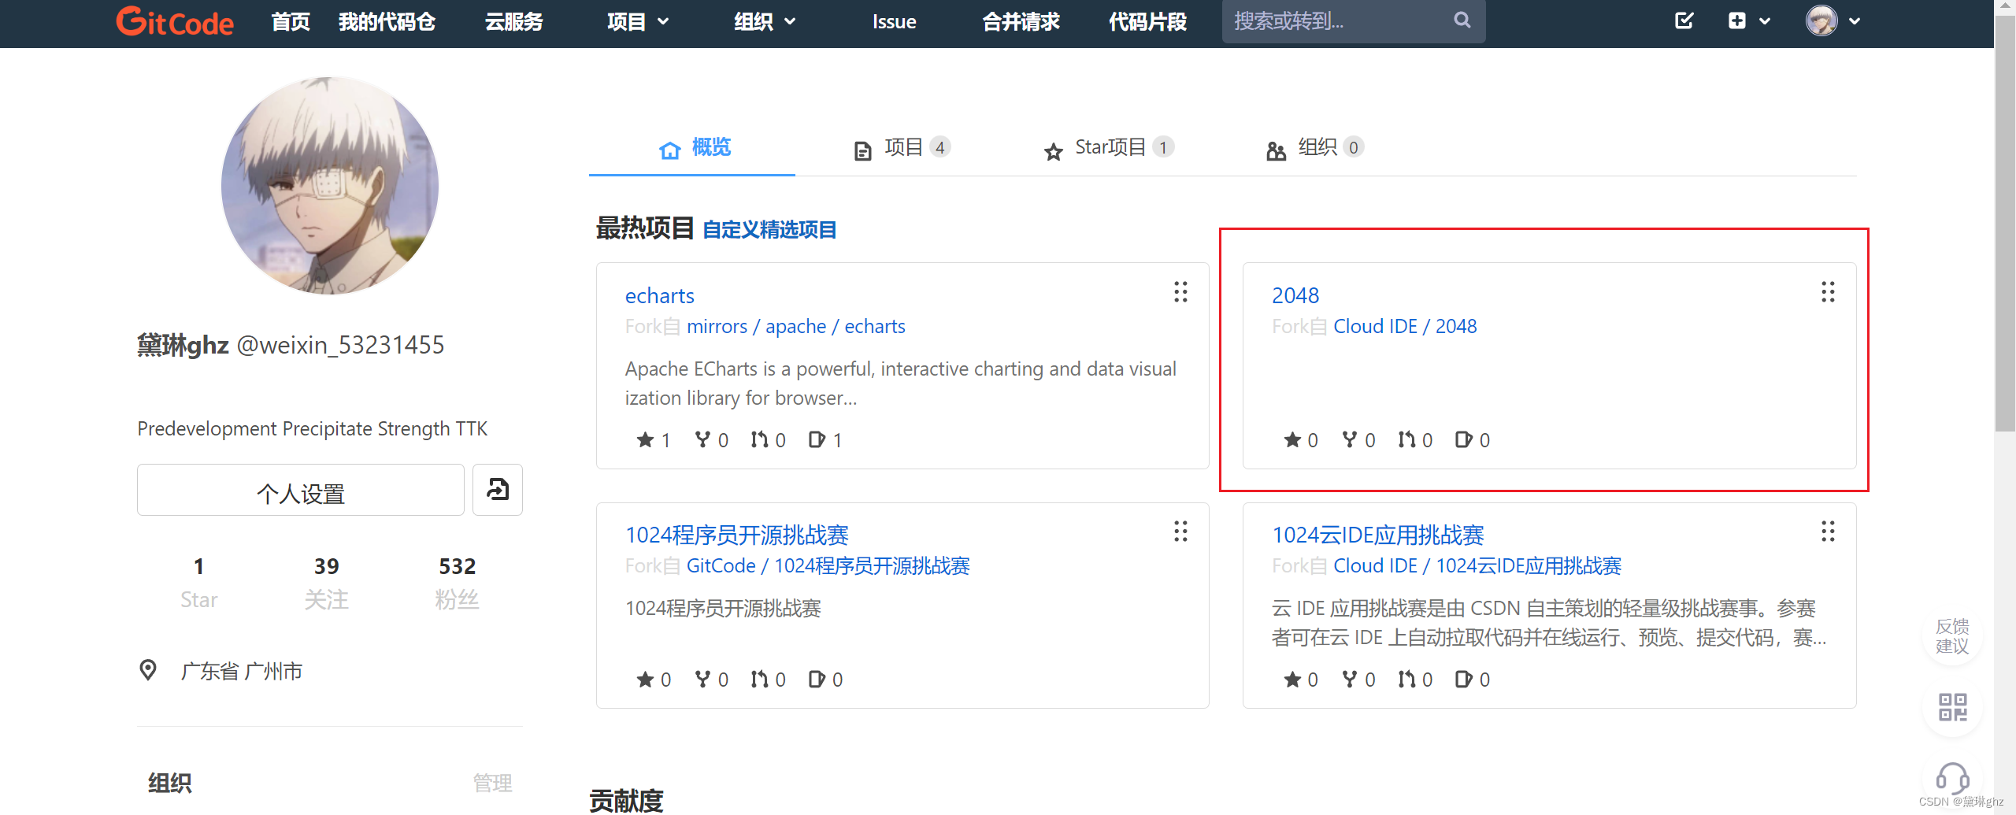
Task: Click the star icon on 1024云IDE应用挑战赛 card
Action: tap(1292, 680)
